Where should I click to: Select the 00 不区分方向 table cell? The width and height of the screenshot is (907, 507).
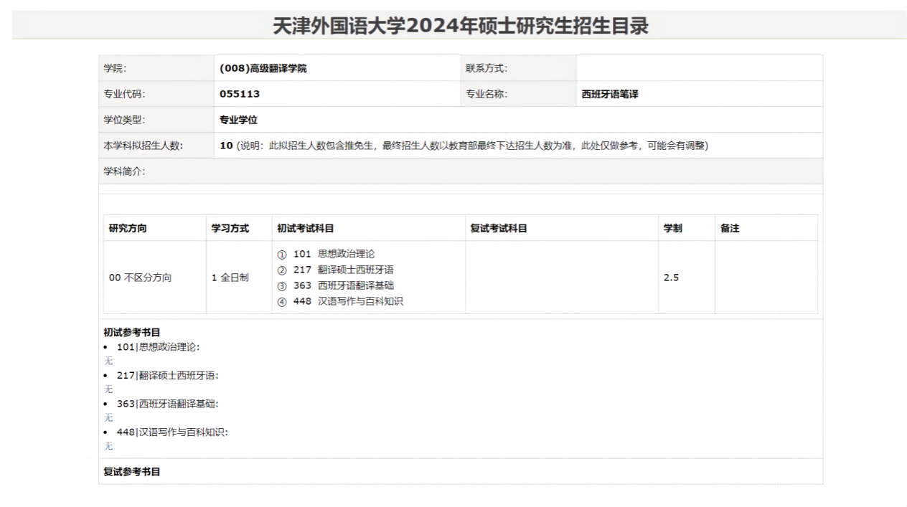[x=141, y=278]
